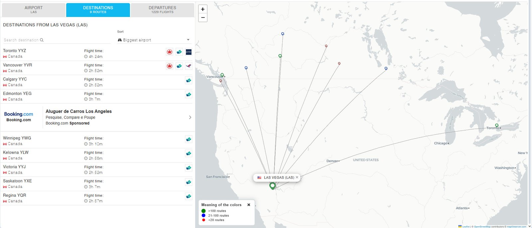Image resolution: width=532 pixels, height=228 pixels.
Task: Close the Las Vegas (LAS) map popup
Action: (297, 177)
